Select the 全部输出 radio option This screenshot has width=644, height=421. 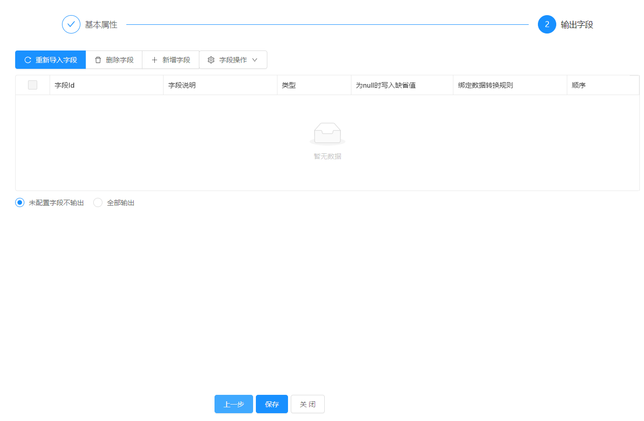point(98,202)
